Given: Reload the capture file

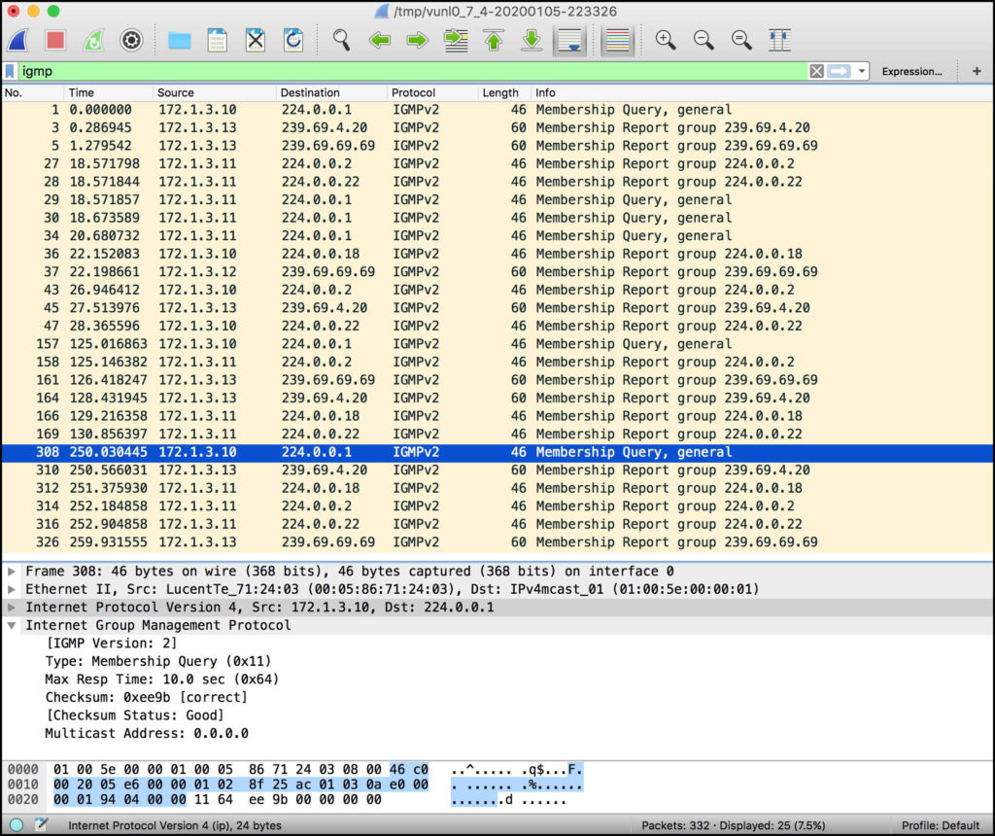Looking at the screenshot, I should (292, 40).
